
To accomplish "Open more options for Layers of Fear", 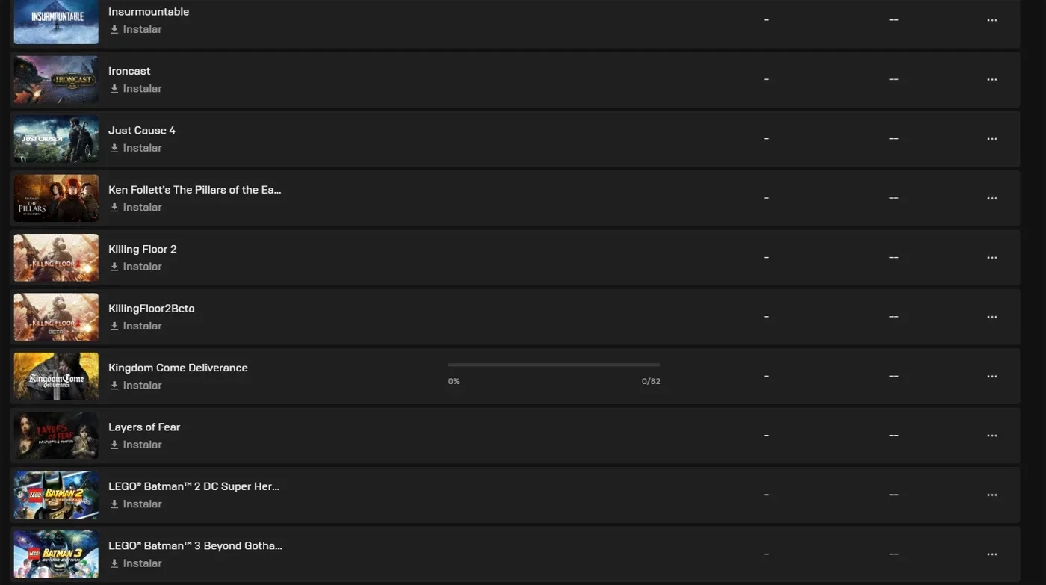I will (x=991, y=436).
